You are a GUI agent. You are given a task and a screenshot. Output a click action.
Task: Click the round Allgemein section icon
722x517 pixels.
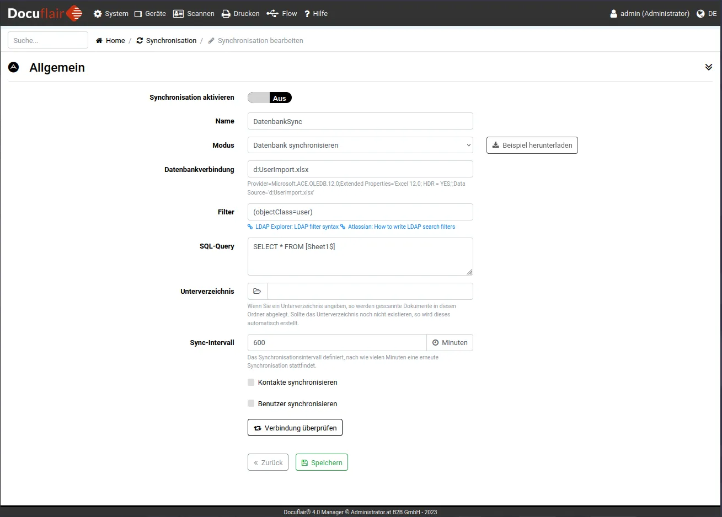tap(14, 67)
